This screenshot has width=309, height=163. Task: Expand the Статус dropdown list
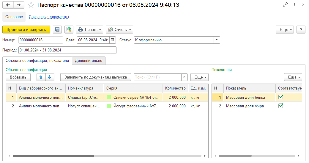click(217, 40)
